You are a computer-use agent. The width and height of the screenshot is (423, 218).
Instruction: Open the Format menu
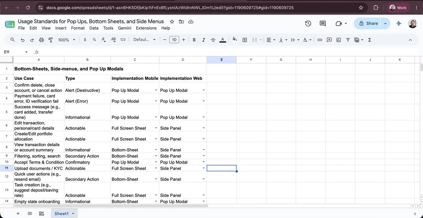pyautogui.click(x=78, y=28)
